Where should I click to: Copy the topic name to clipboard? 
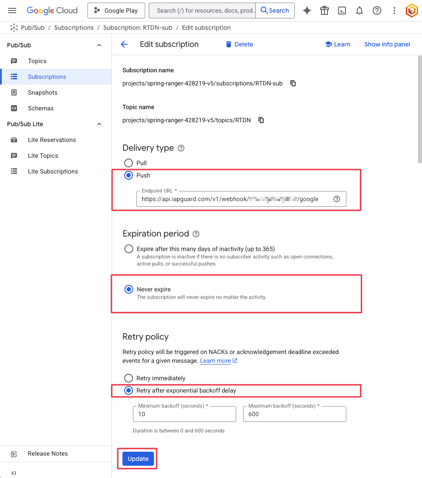point(261,120)
